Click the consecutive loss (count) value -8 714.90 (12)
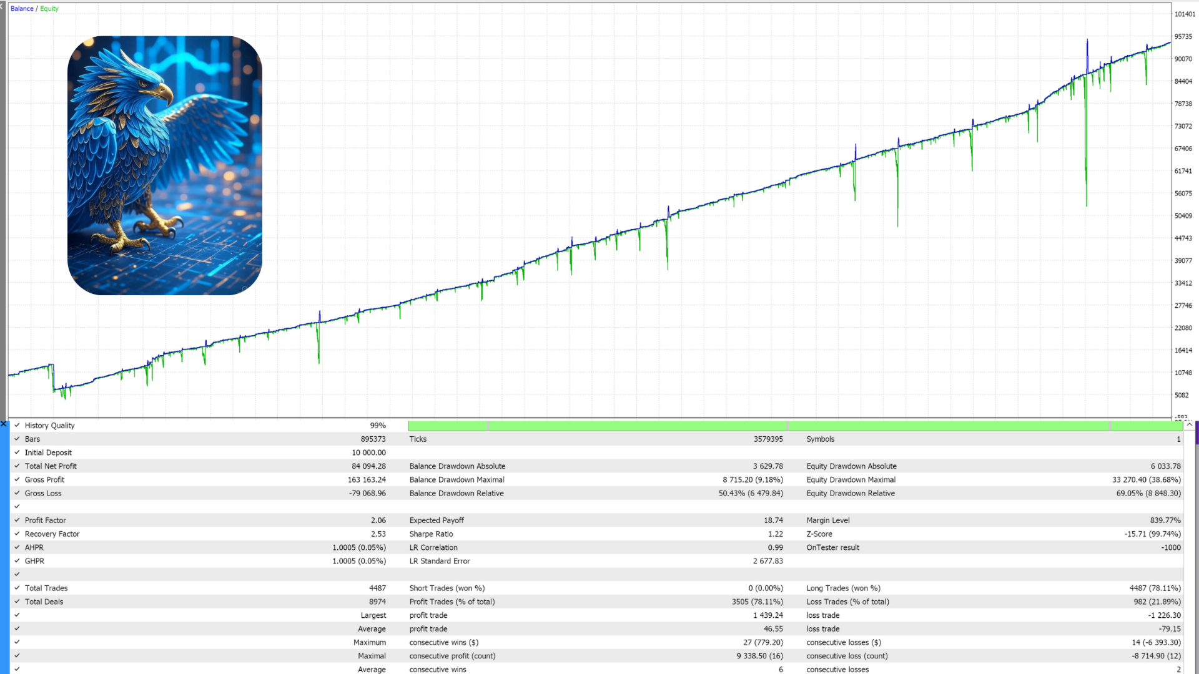Viewport: 1199px width, 674px height. coord(1156,657)
